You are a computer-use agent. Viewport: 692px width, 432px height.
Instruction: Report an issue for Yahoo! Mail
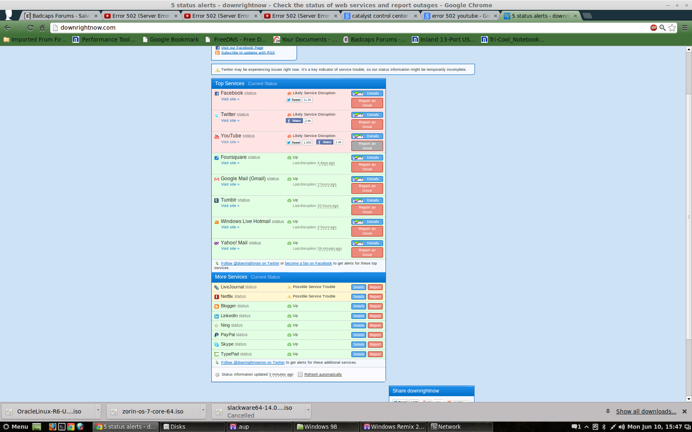click(x=367, y=252)
